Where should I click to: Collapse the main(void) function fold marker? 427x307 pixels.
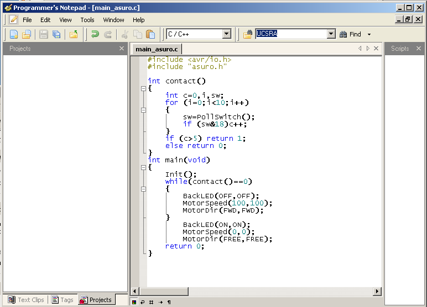pyautogui.click(x=143, y=167)
